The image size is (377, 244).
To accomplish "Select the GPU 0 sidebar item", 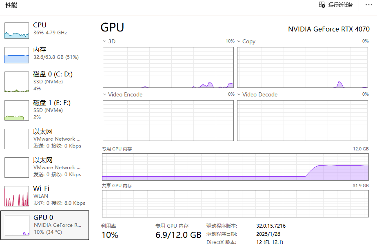I will pyautogui.click(x=44, y=225).
